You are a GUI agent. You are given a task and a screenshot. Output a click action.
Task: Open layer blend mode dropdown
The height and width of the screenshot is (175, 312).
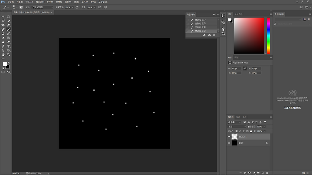(x=237, y=127)
